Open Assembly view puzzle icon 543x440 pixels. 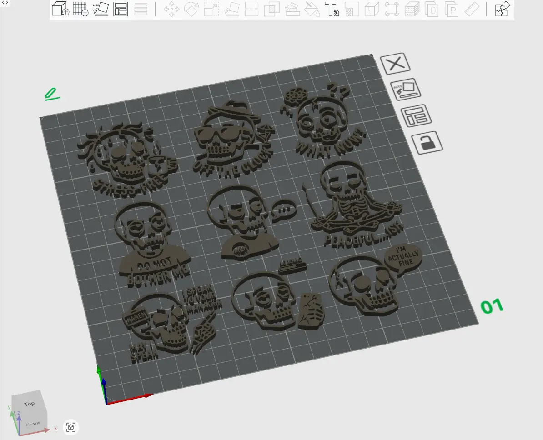coord(502,9)
